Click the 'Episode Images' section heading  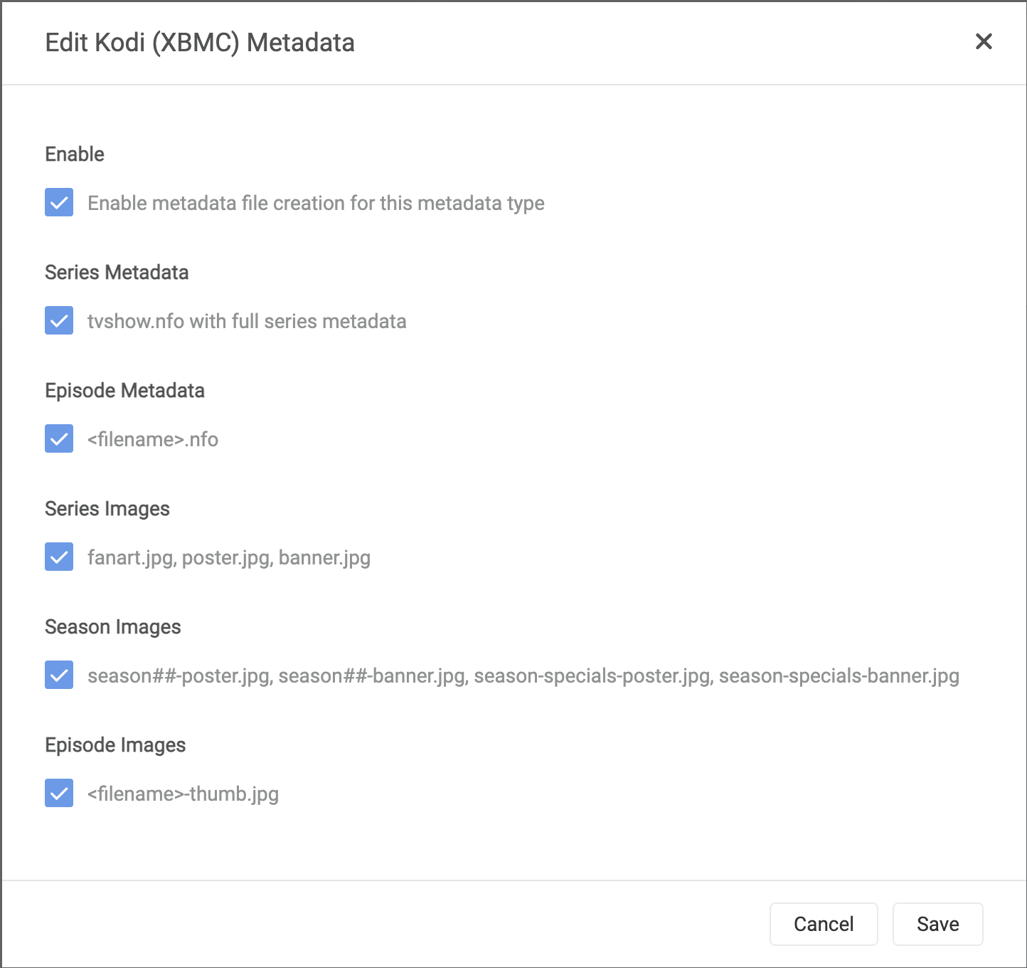pos(115,745)
